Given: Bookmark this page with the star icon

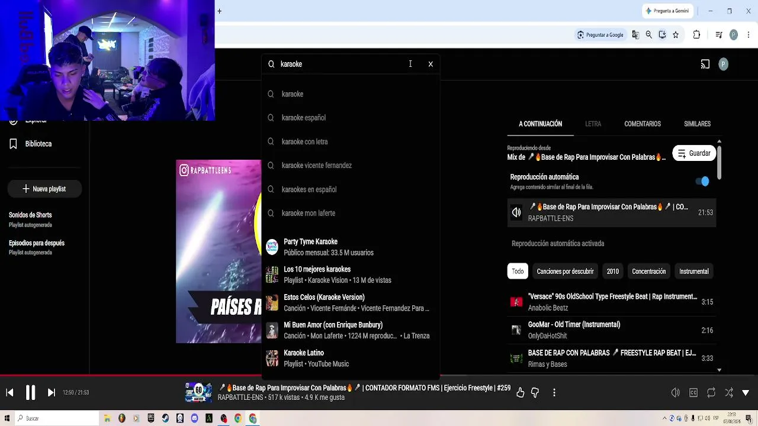Looking at the screenshot, I should pos(675,35).
